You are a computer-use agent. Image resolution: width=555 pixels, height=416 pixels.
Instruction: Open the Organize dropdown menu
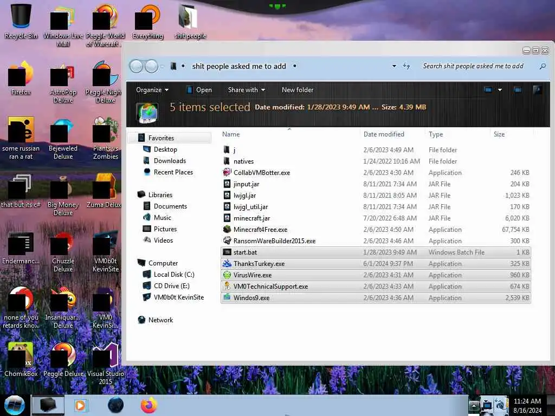click(x=152, y=90)
